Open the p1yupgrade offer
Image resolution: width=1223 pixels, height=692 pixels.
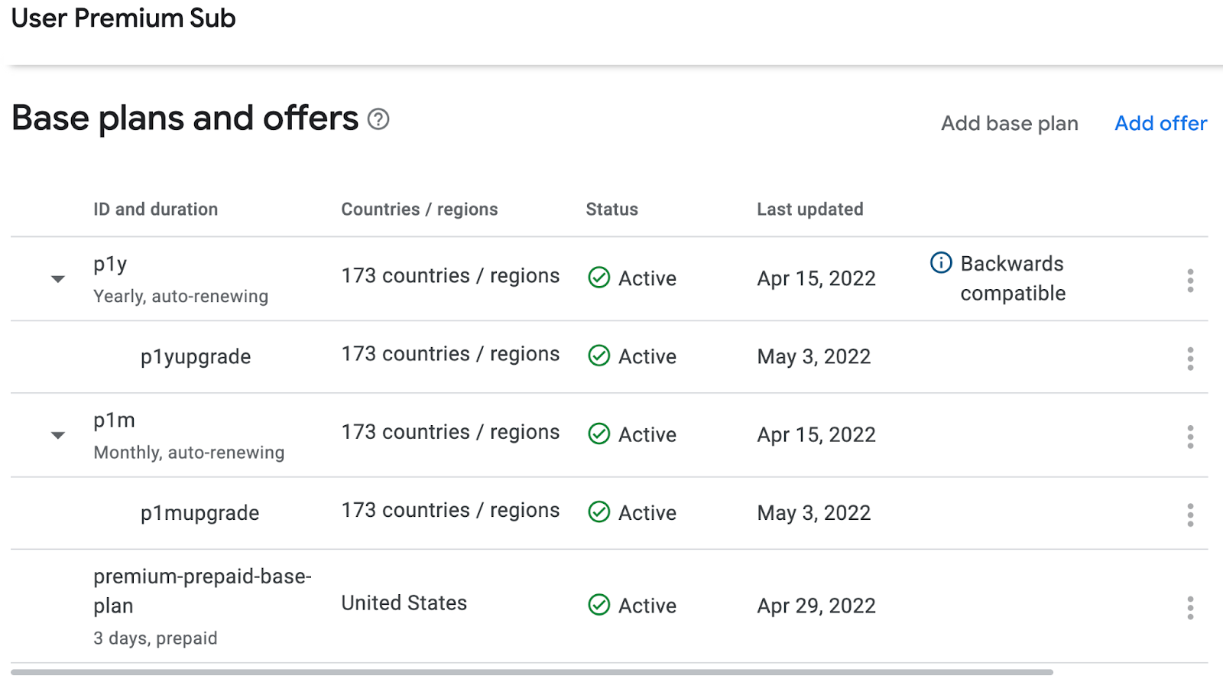[x=196, y=357]
